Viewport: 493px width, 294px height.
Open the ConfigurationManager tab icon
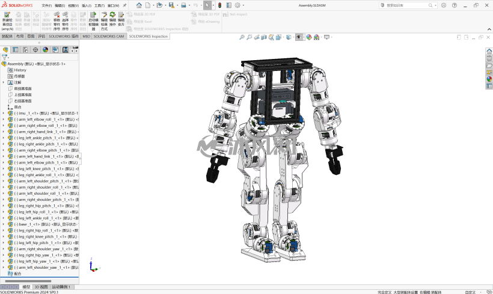coord(25,50)
